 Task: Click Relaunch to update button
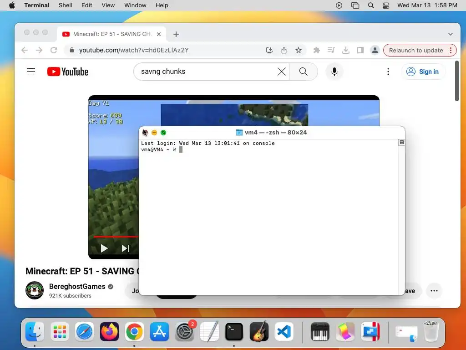pos(416,50)
